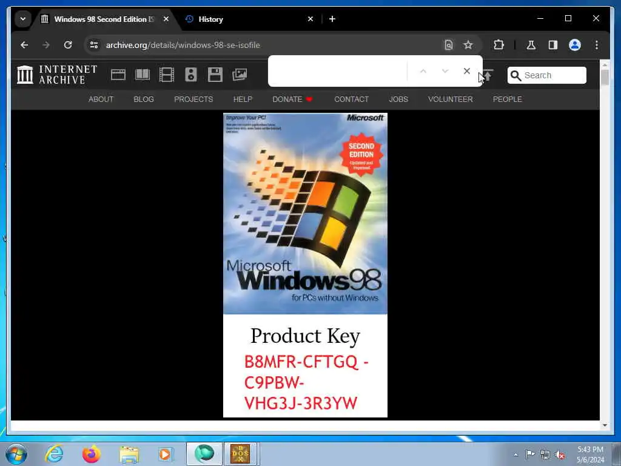Open the taskbar clock showing 5:43 PM
This screenshot has height=466, width=621.
click(x=590, y=454)
